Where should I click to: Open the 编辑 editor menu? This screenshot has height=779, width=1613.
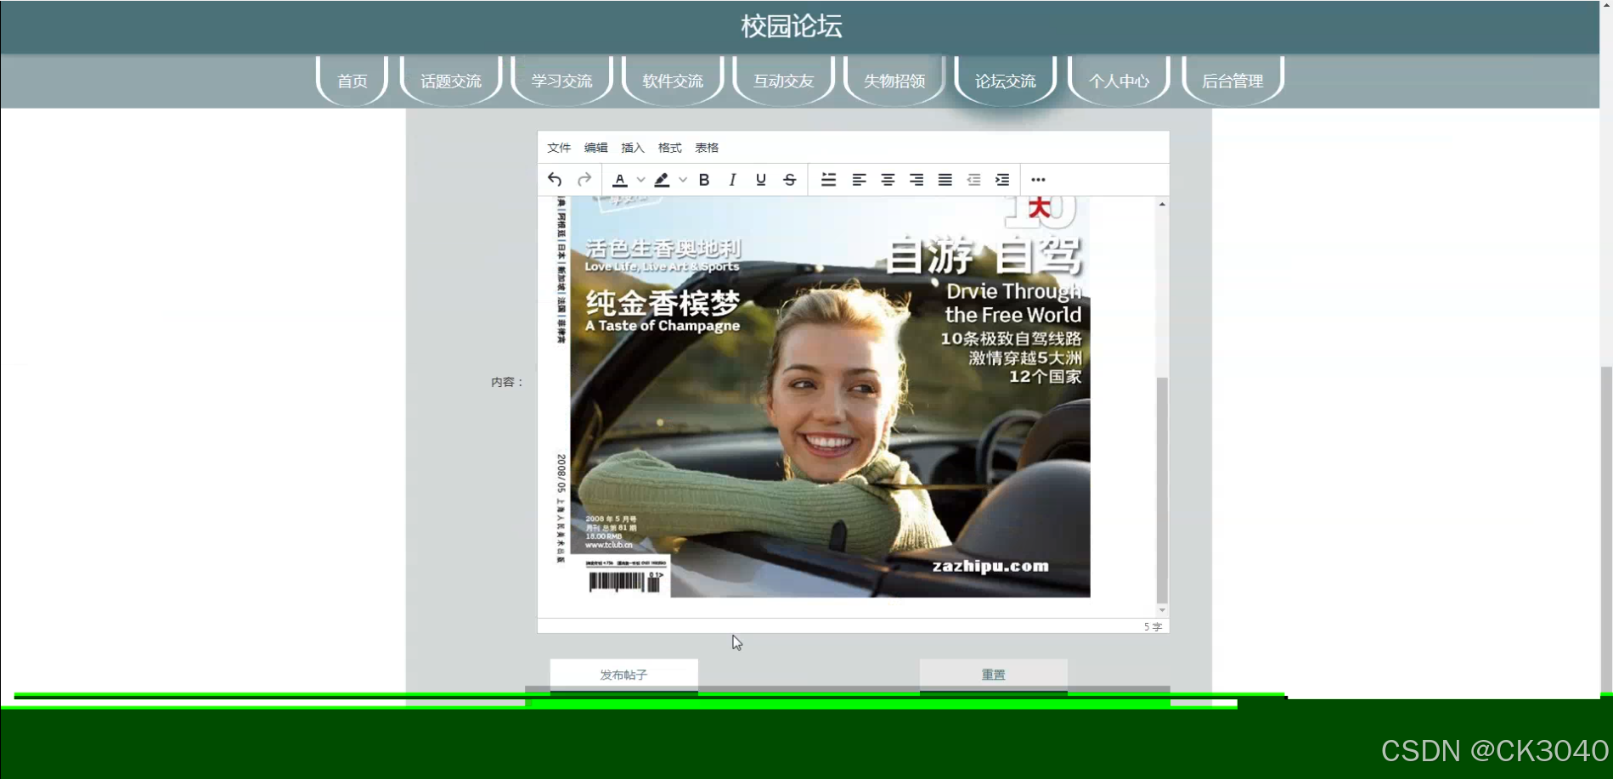[x=596, y=148]
